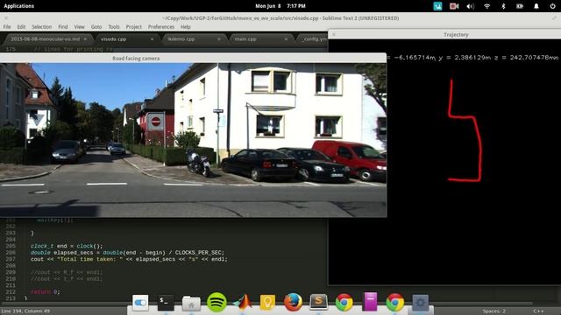Open the power session indicator
561x315 pixels.
tap(552, 6)
